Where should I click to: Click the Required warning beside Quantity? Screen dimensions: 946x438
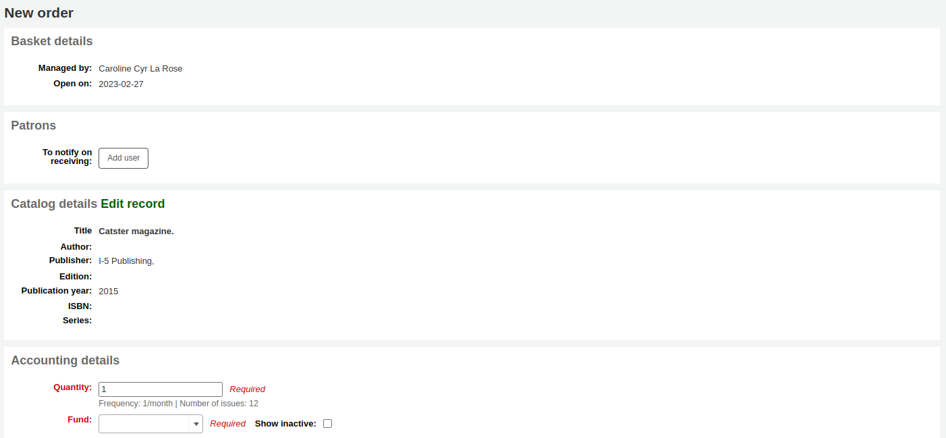(x=248, y=389)
